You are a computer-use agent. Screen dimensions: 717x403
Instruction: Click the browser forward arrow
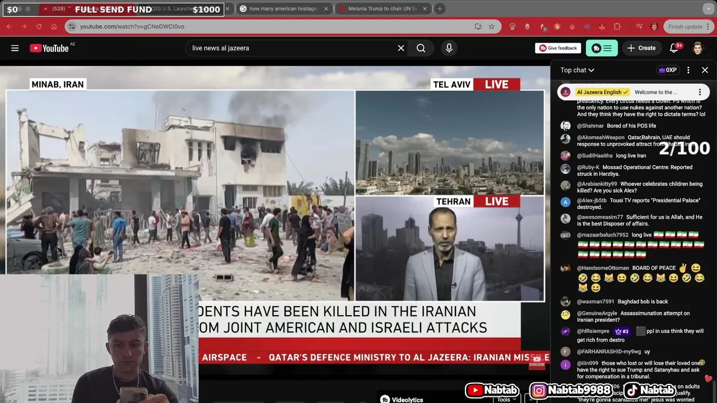click(24, 26)
